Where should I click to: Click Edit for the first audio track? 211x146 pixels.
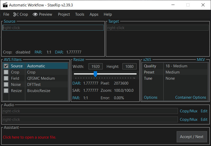204,111
